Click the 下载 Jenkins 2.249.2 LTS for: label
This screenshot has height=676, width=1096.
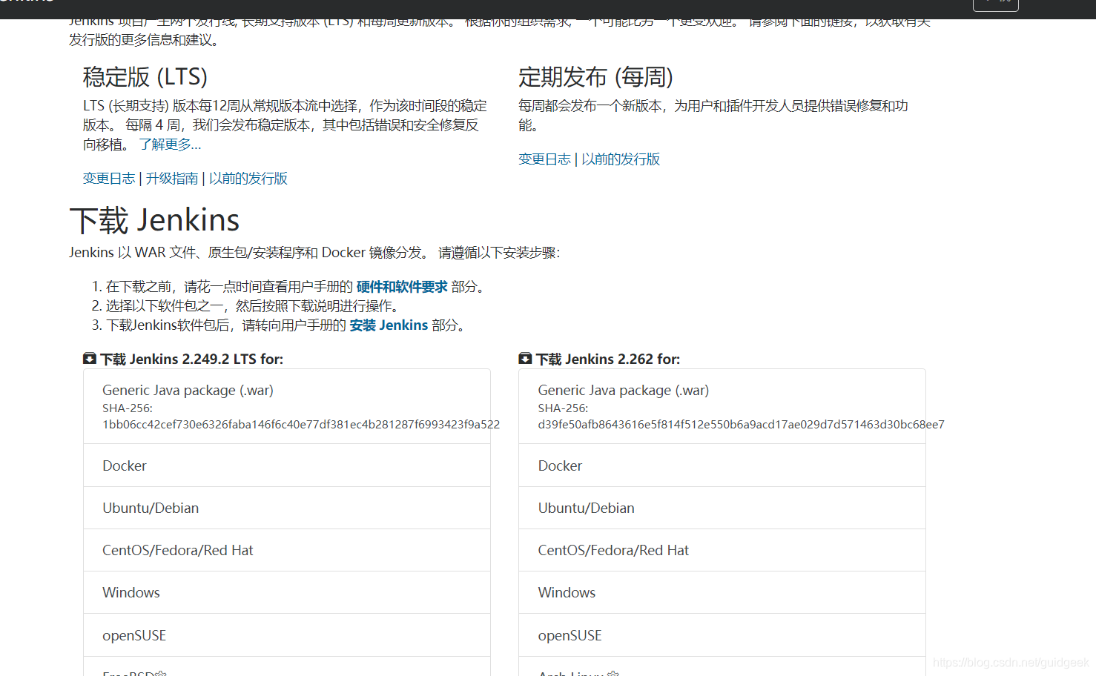point(192,359)
